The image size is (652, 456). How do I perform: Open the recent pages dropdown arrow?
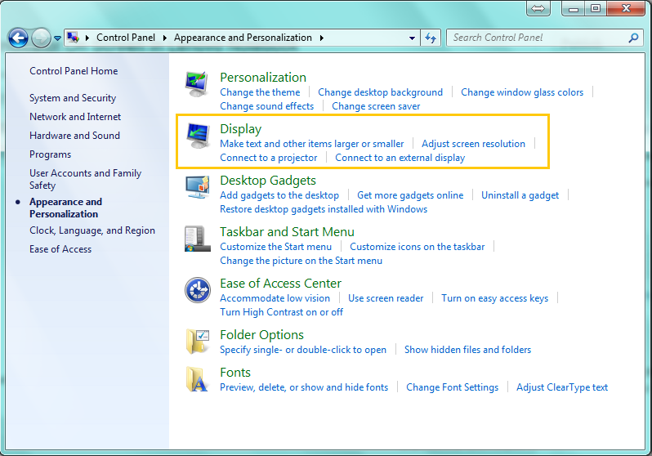click(57, 38)
